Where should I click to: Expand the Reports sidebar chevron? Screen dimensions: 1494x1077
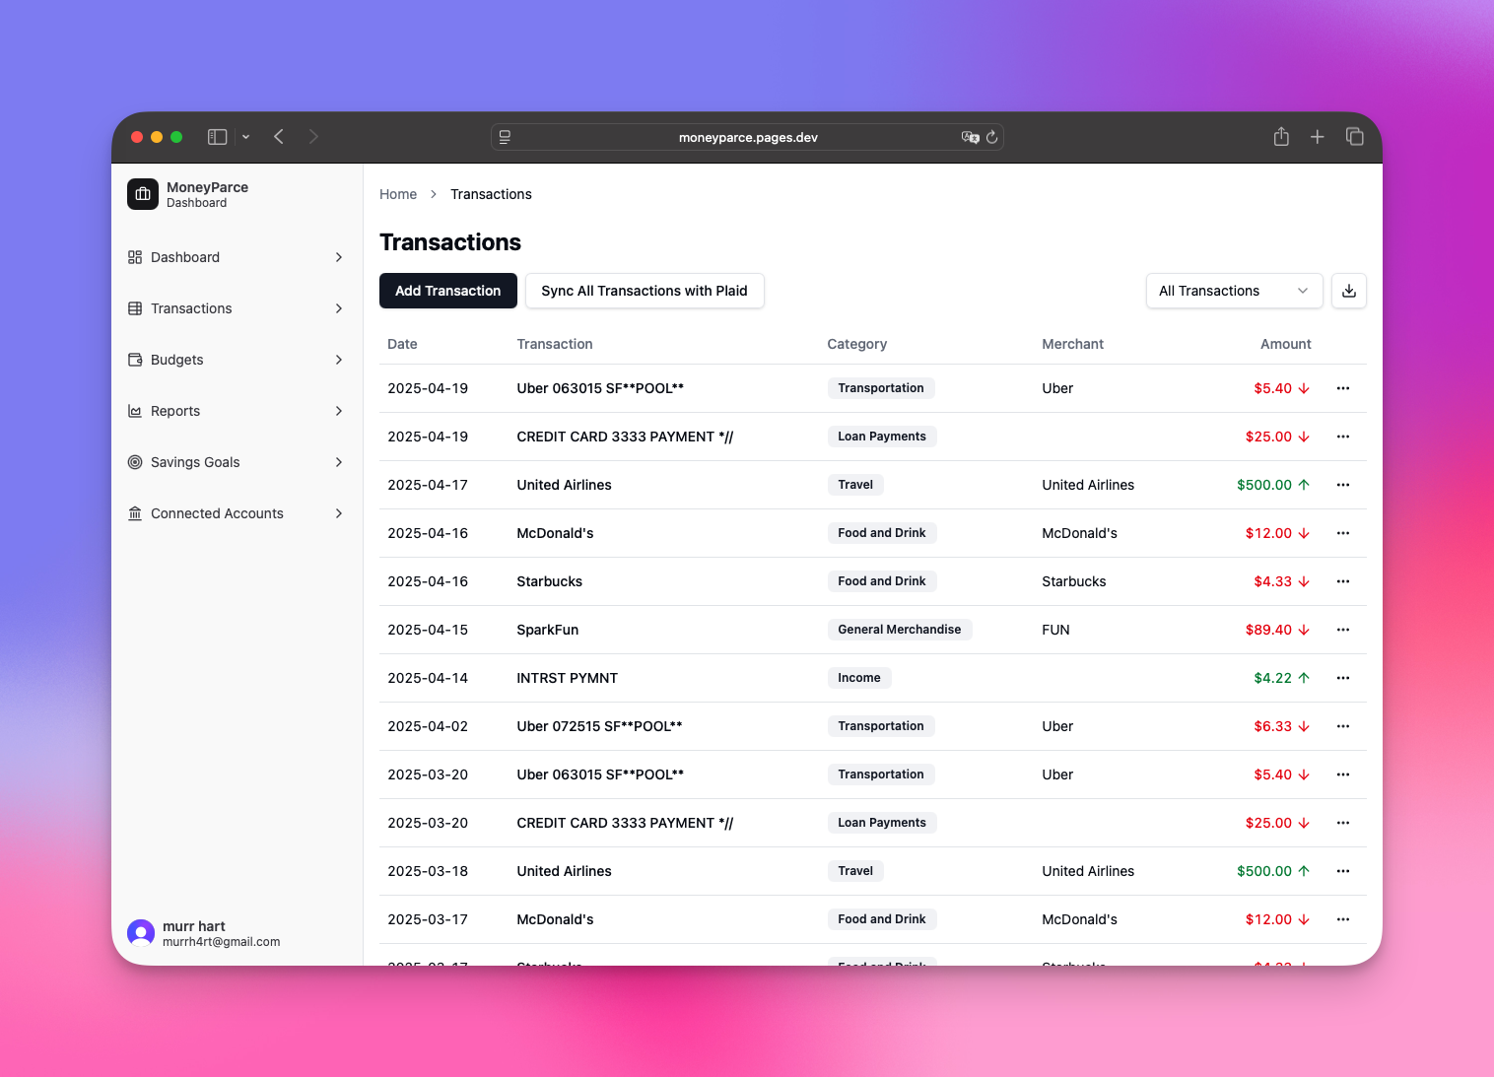pos(339,411)
